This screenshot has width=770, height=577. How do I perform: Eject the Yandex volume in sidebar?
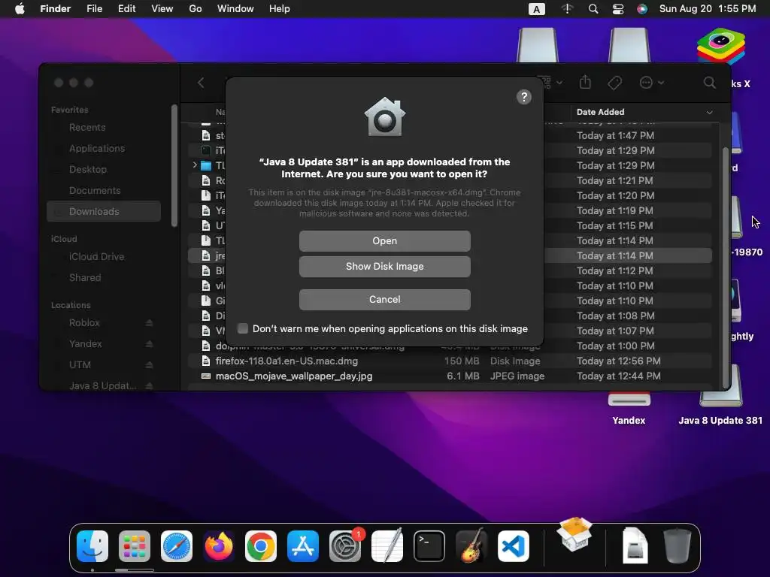(150, 344)
